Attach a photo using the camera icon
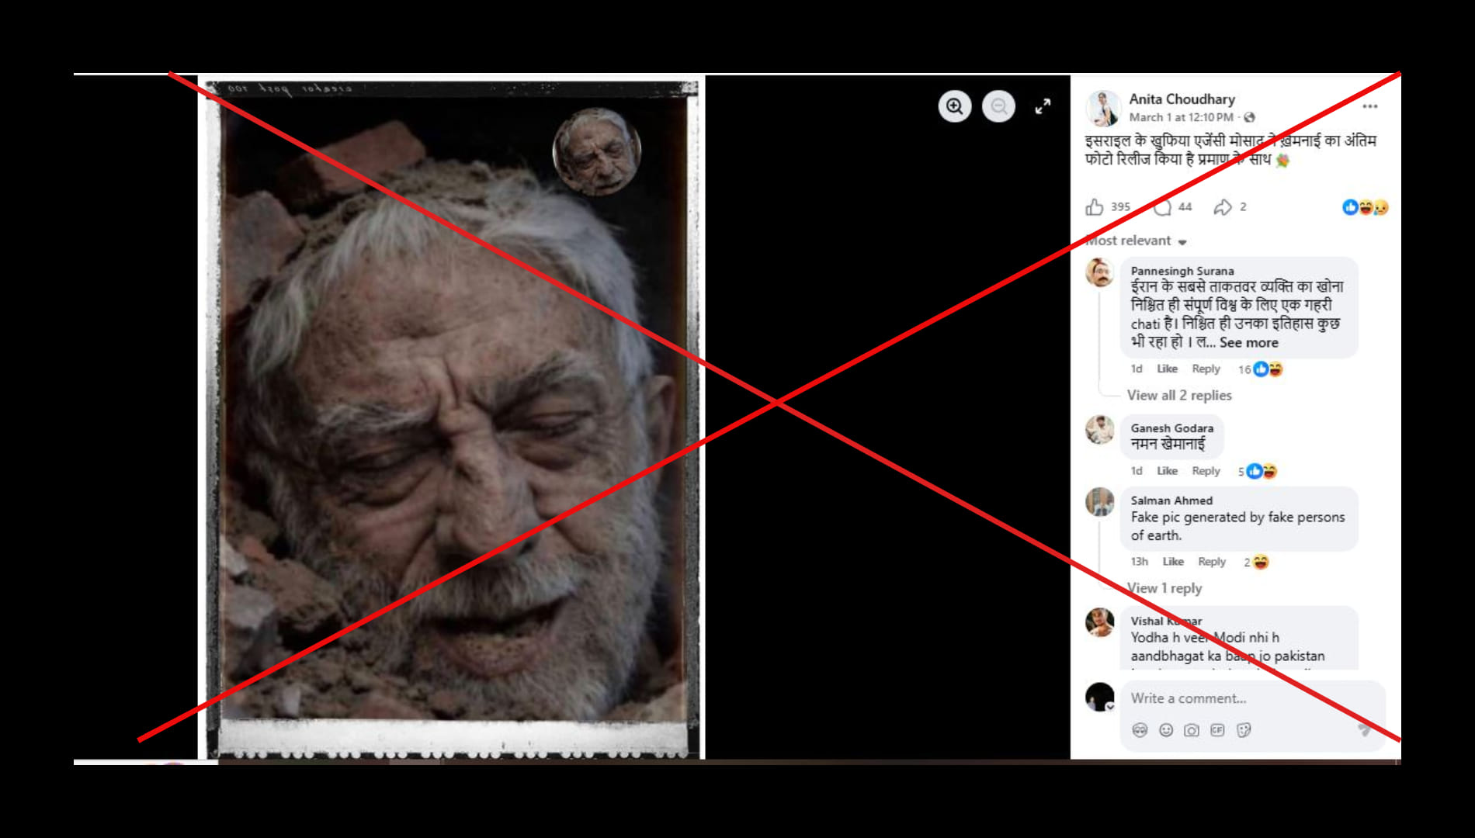This screenshot has height=838, width=1475. (1192, 730)
